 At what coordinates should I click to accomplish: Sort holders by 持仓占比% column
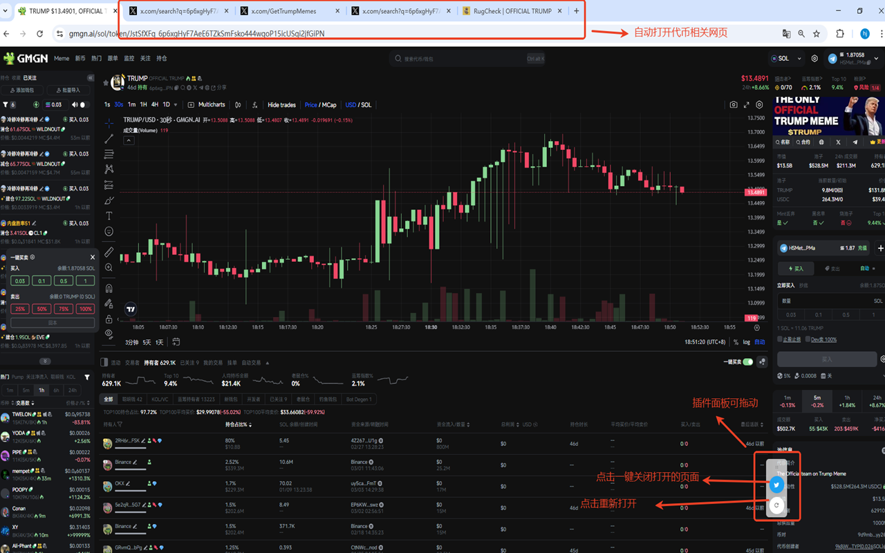click(238, 424)
